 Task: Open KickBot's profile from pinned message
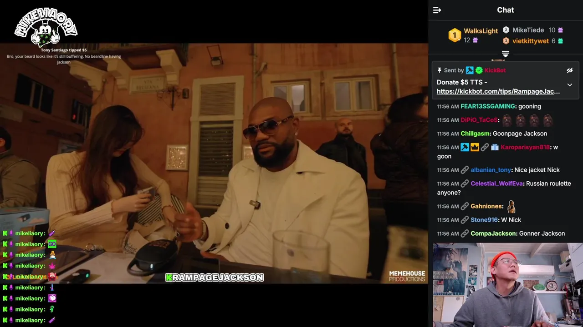tap(495, 70)
